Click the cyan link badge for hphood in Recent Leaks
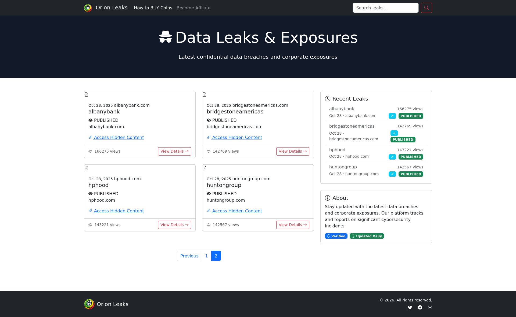This screenshot has height=317, width=516. click(392, 157)
